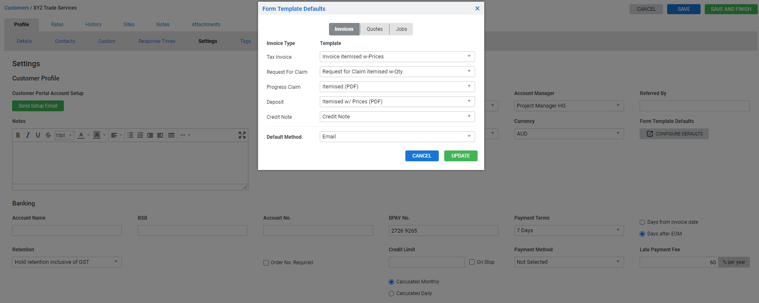Tick the On Stop checkbox
Viewport: 759px width, 303px height.
tap(472, 262)
